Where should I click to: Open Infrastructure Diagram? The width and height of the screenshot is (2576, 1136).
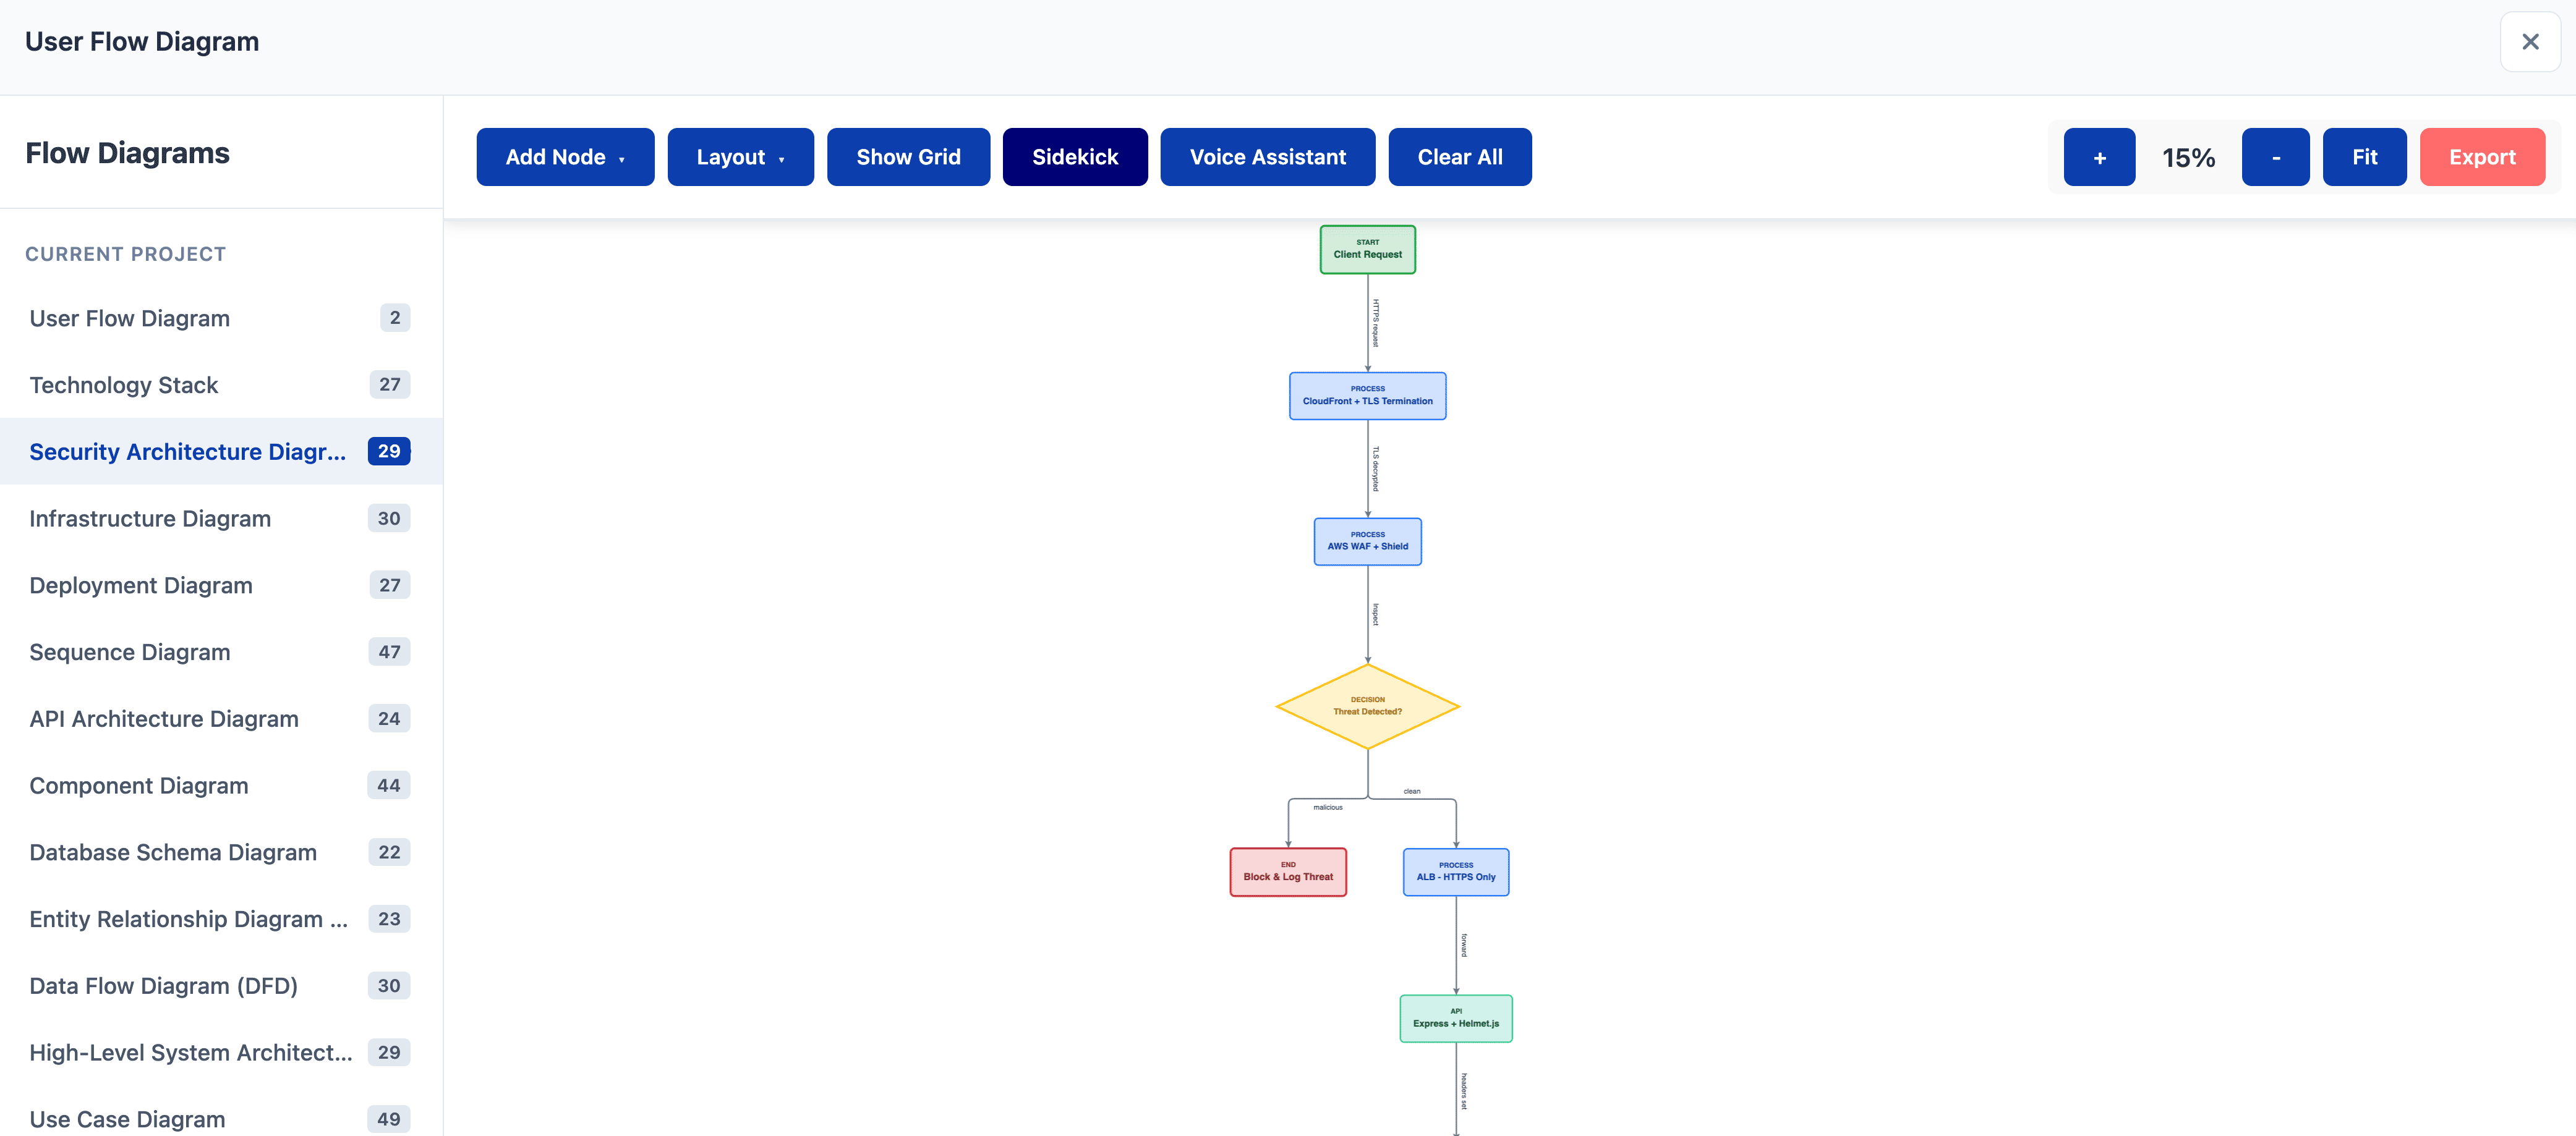click(221, 519)
